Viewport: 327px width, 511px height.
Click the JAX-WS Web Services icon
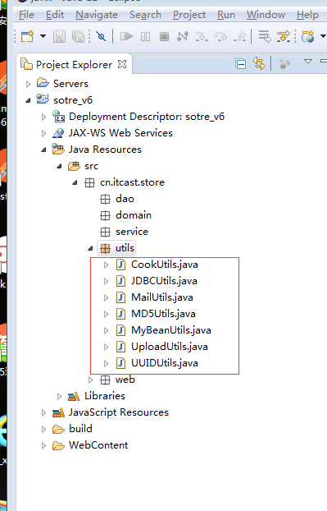pyautogui.click(x=58, y=132)
